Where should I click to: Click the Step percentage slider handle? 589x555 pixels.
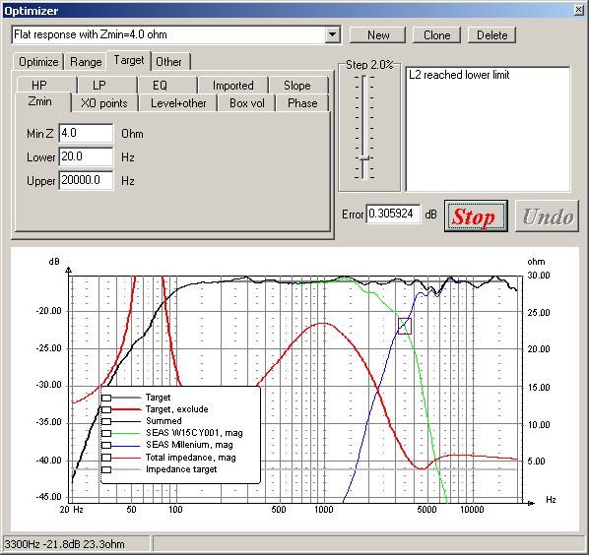(364, 158)
